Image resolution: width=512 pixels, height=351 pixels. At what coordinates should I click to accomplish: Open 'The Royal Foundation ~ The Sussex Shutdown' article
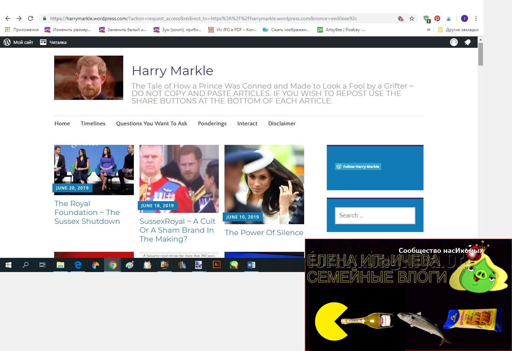point(87,213)
